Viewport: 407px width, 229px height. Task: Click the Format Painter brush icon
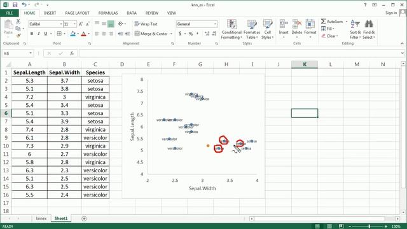18,36
